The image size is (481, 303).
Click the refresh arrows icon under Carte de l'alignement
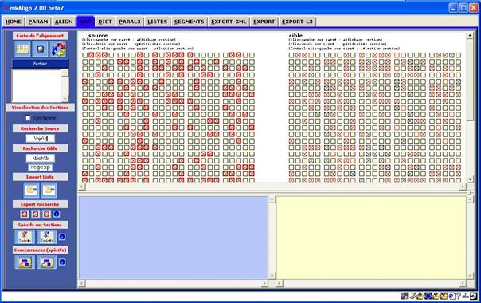point(58,49)
